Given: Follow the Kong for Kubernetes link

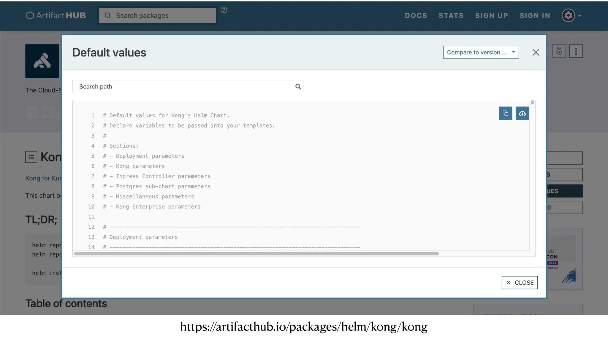Looking at the screenshot, I should point(43,178).
